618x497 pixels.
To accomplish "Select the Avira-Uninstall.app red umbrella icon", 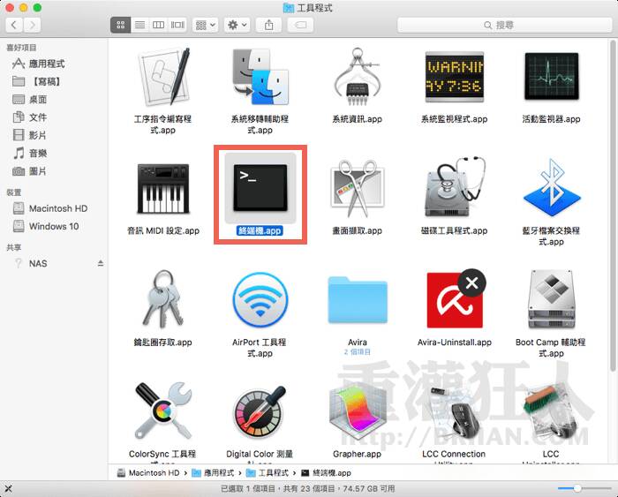I will [x=455, y=298].
